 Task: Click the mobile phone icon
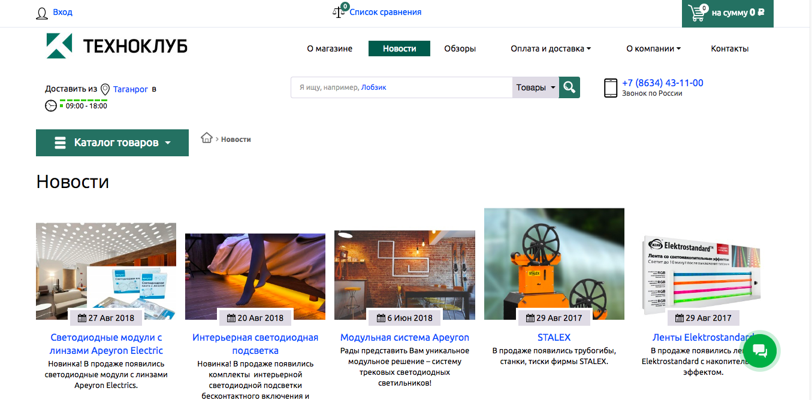point(610,88)
